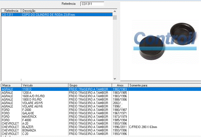Sort by the Descrição column header
201x137 pixels.
click(67, 11)
